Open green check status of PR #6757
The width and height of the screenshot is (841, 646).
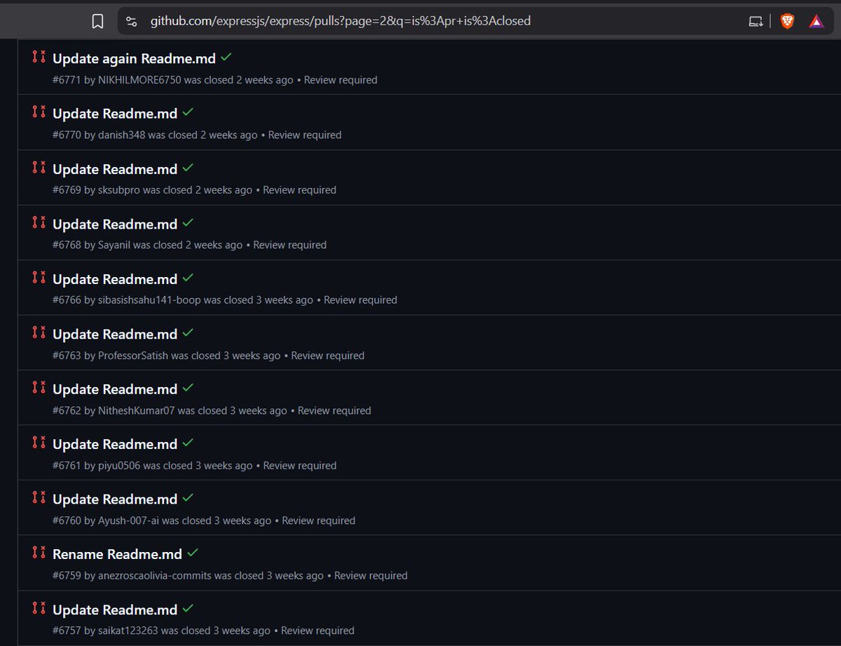188,608
